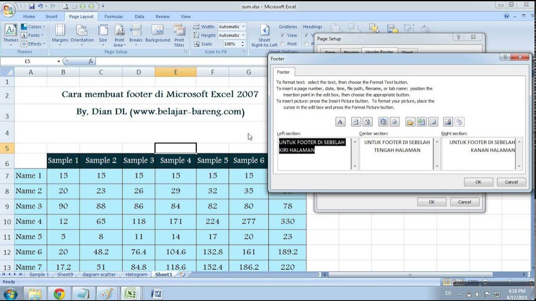Viewport: 536px width, 301px height.
Task: Toggle the Gridlines Print checkbox
Action: pyautogui.click(x=283, y=44)
